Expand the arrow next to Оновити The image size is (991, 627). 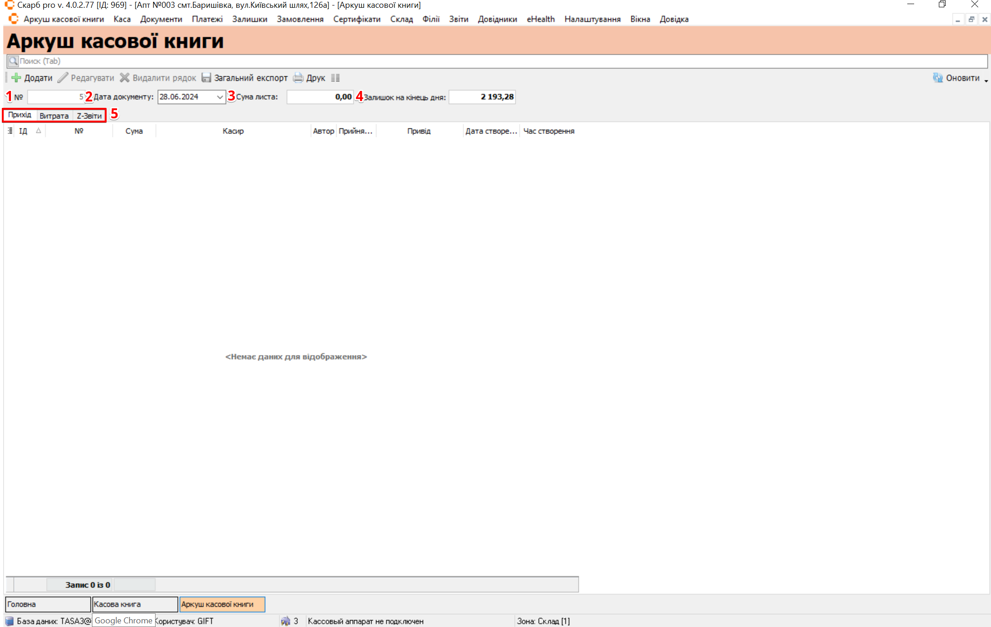coord(986,80)
